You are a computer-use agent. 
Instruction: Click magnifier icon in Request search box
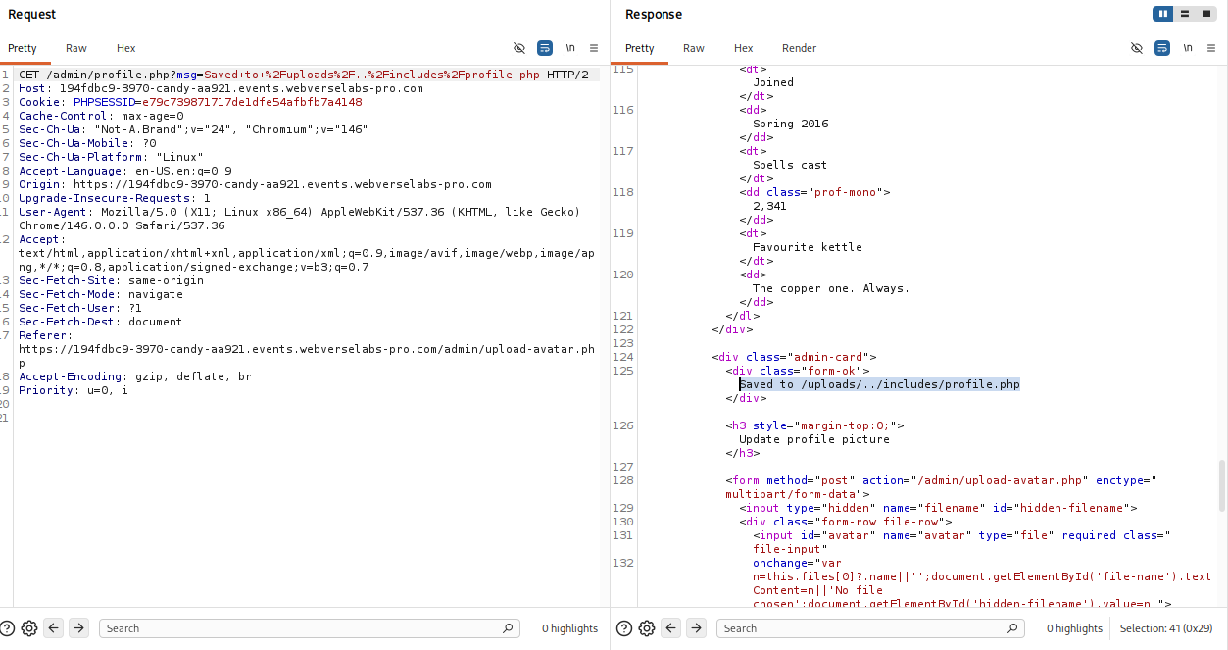pyautogui.click(x=508, y=628)
